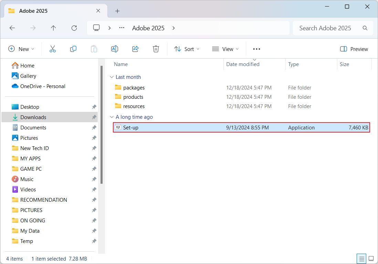This screenshot has height=264, width=378.
Task: Click chevron after monitor icon in address bar
Action: point(109,28)
